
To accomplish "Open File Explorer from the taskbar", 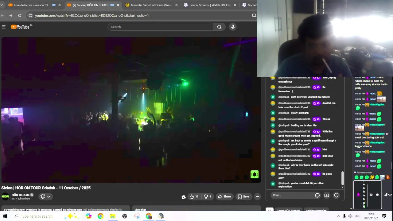I will click(112, 216).
